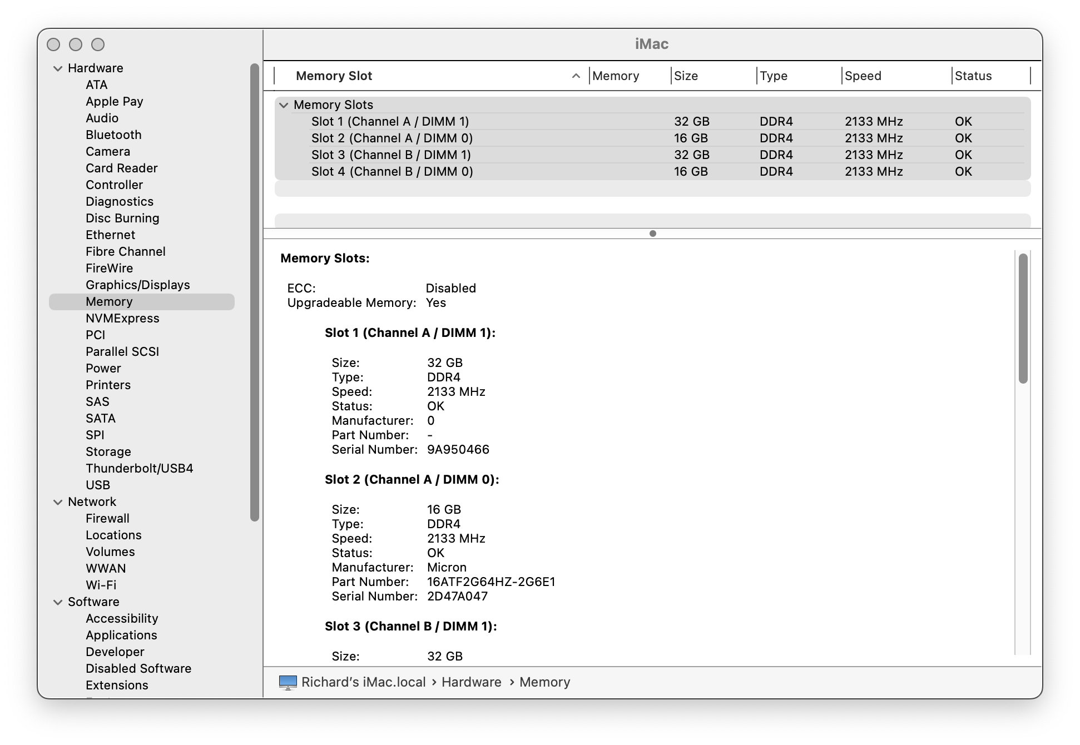This screenshot has width=1080, height=745.
Task: Open the Wi-Fi network item
Action: (x=101, y=585)
